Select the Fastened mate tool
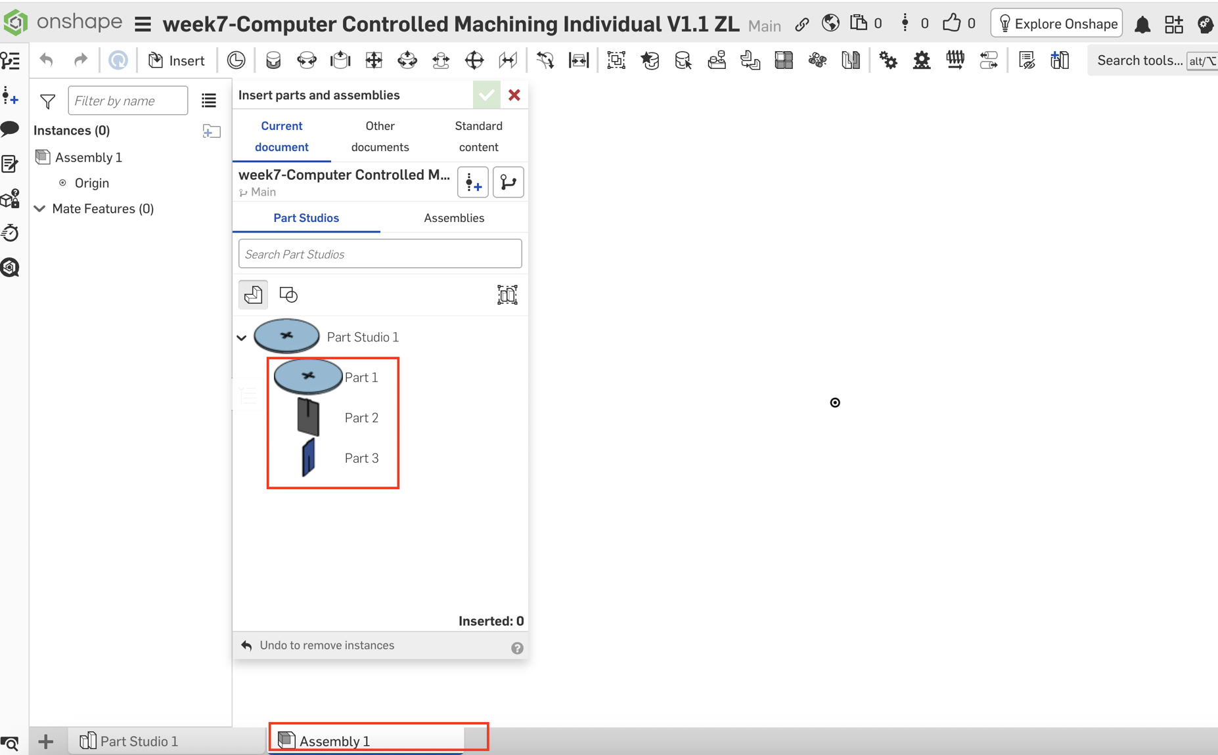This screenshot has height=755, width=1218. coord(273,60)
